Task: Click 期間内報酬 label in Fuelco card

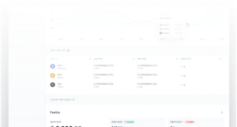Action: pyautogui.click(x=117, y=122)
